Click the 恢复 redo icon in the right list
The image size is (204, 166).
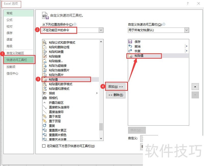[x=130, y=51]
